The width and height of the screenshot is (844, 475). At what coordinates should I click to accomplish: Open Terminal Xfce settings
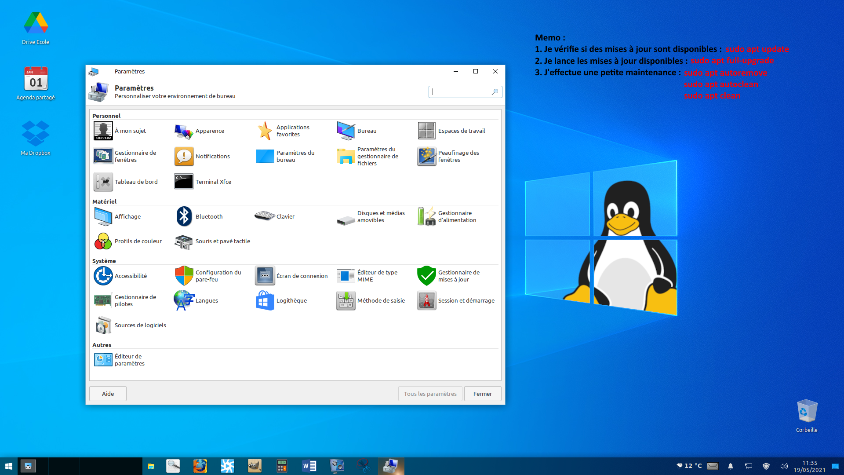(203, 182)
